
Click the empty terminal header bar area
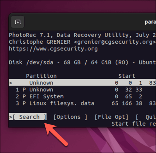pyautogui.click(x=83, y=22)
